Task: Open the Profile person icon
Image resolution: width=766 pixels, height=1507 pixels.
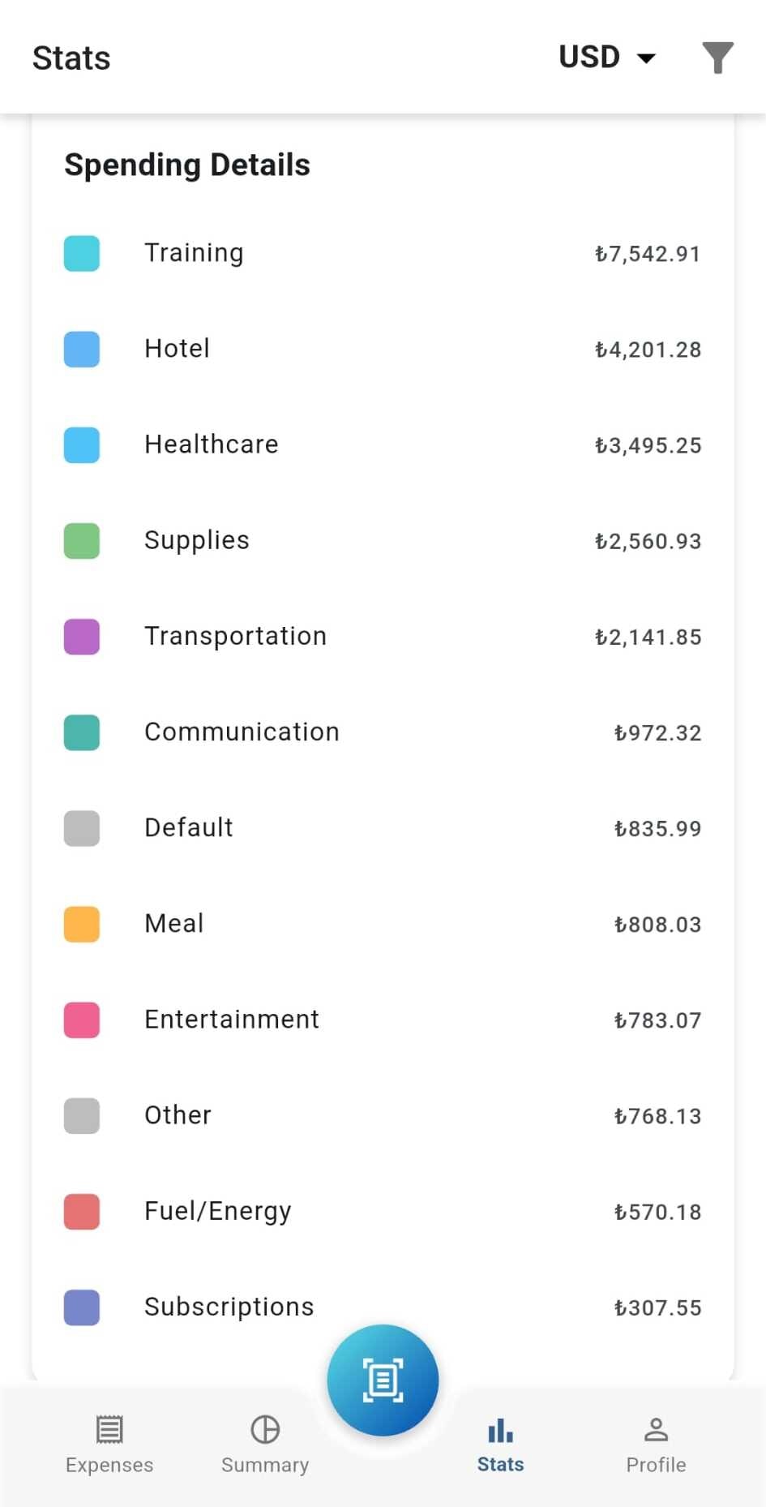Action: pyautogui.click(x=656, y=1429)
